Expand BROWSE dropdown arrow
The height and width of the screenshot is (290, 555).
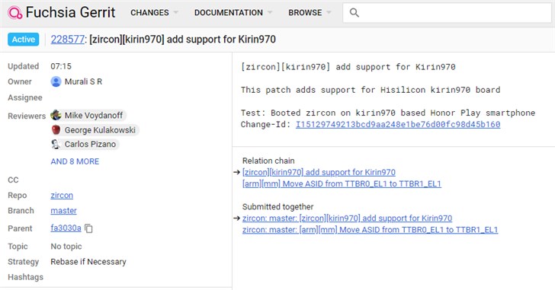[x=329, y=13]
